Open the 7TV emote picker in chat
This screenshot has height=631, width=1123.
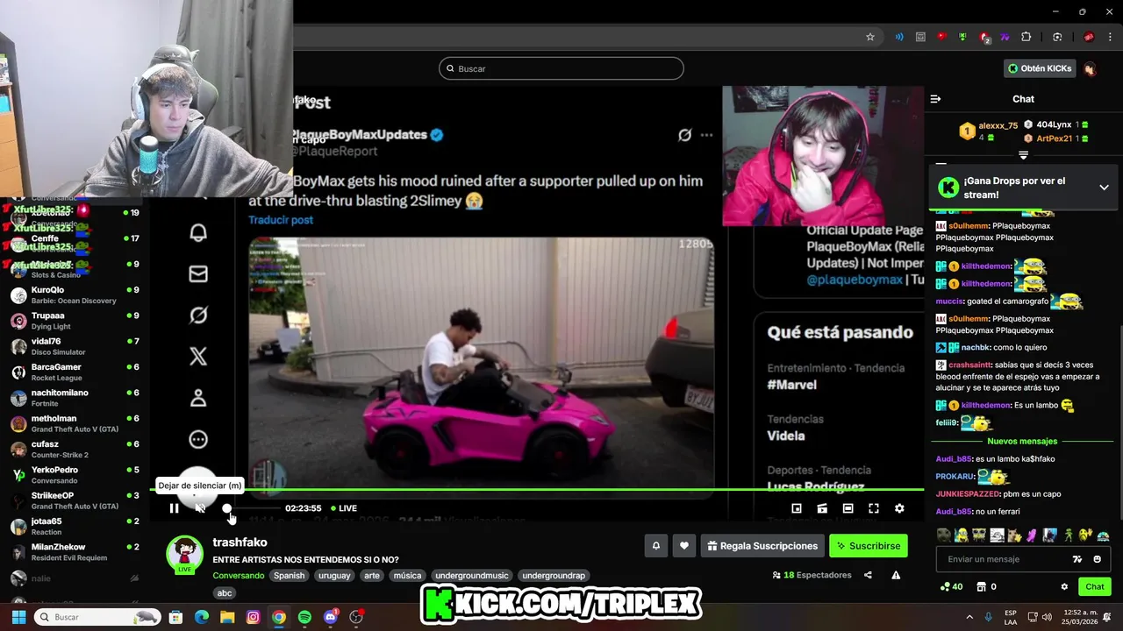[1077, 559]
